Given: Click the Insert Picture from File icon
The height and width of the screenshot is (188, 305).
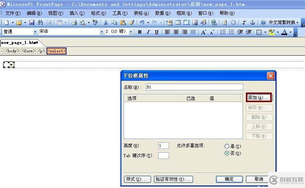Looking at the screenshot, I should (x=195, y=22).
